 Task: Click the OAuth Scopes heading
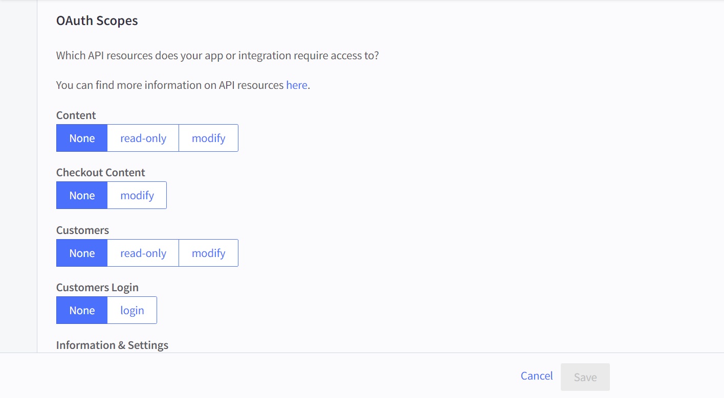click(x=97, y=21)
